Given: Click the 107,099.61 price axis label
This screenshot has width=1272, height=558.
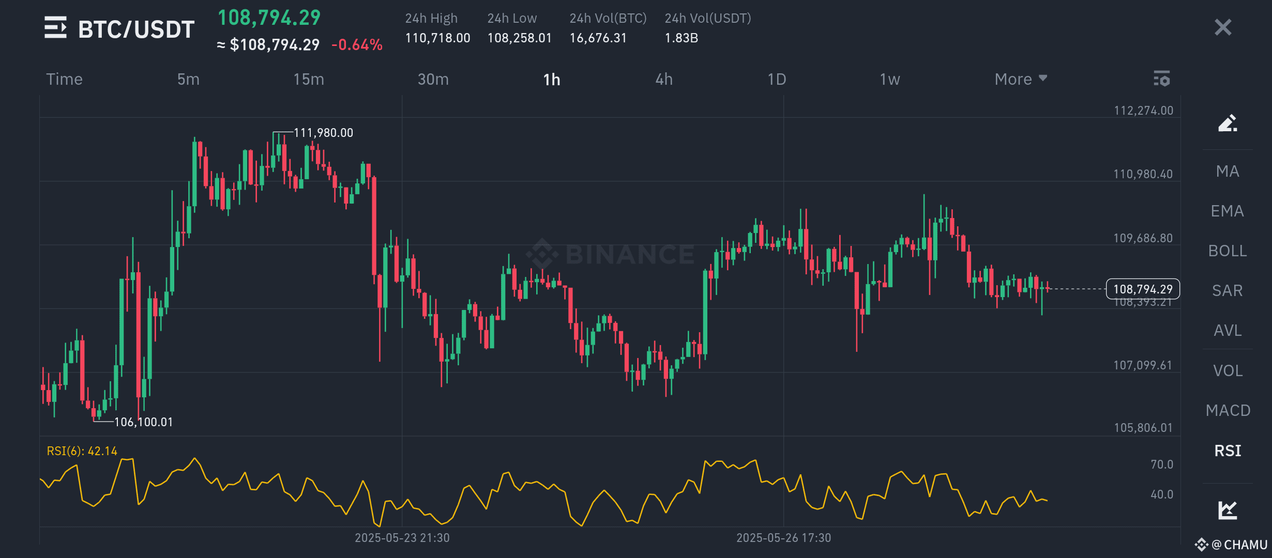Looking at the screenshot, I should click(1143, 365).
